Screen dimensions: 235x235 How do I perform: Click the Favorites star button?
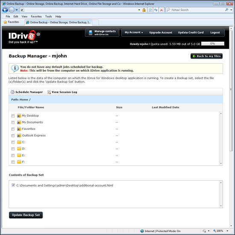(11, 22)
